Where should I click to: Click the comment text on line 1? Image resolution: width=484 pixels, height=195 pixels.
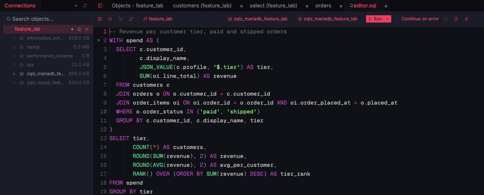click(x=198, y=32)
